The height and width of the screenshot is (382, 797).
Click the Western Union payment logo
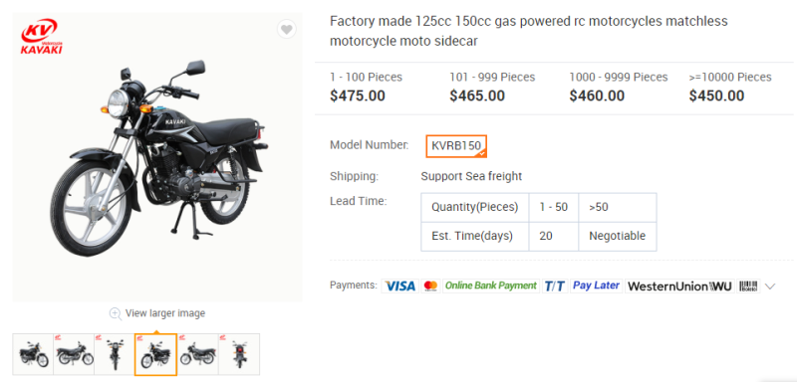(679, 286)
